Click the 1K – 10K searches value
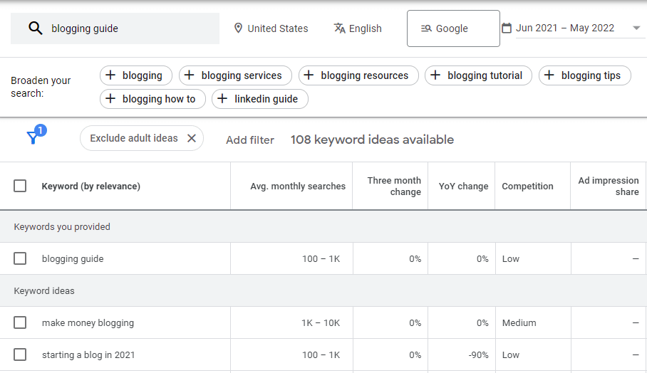 tap(321, 322)
